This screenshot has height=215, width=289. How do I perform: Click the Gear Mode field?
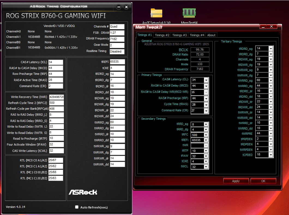117,45
